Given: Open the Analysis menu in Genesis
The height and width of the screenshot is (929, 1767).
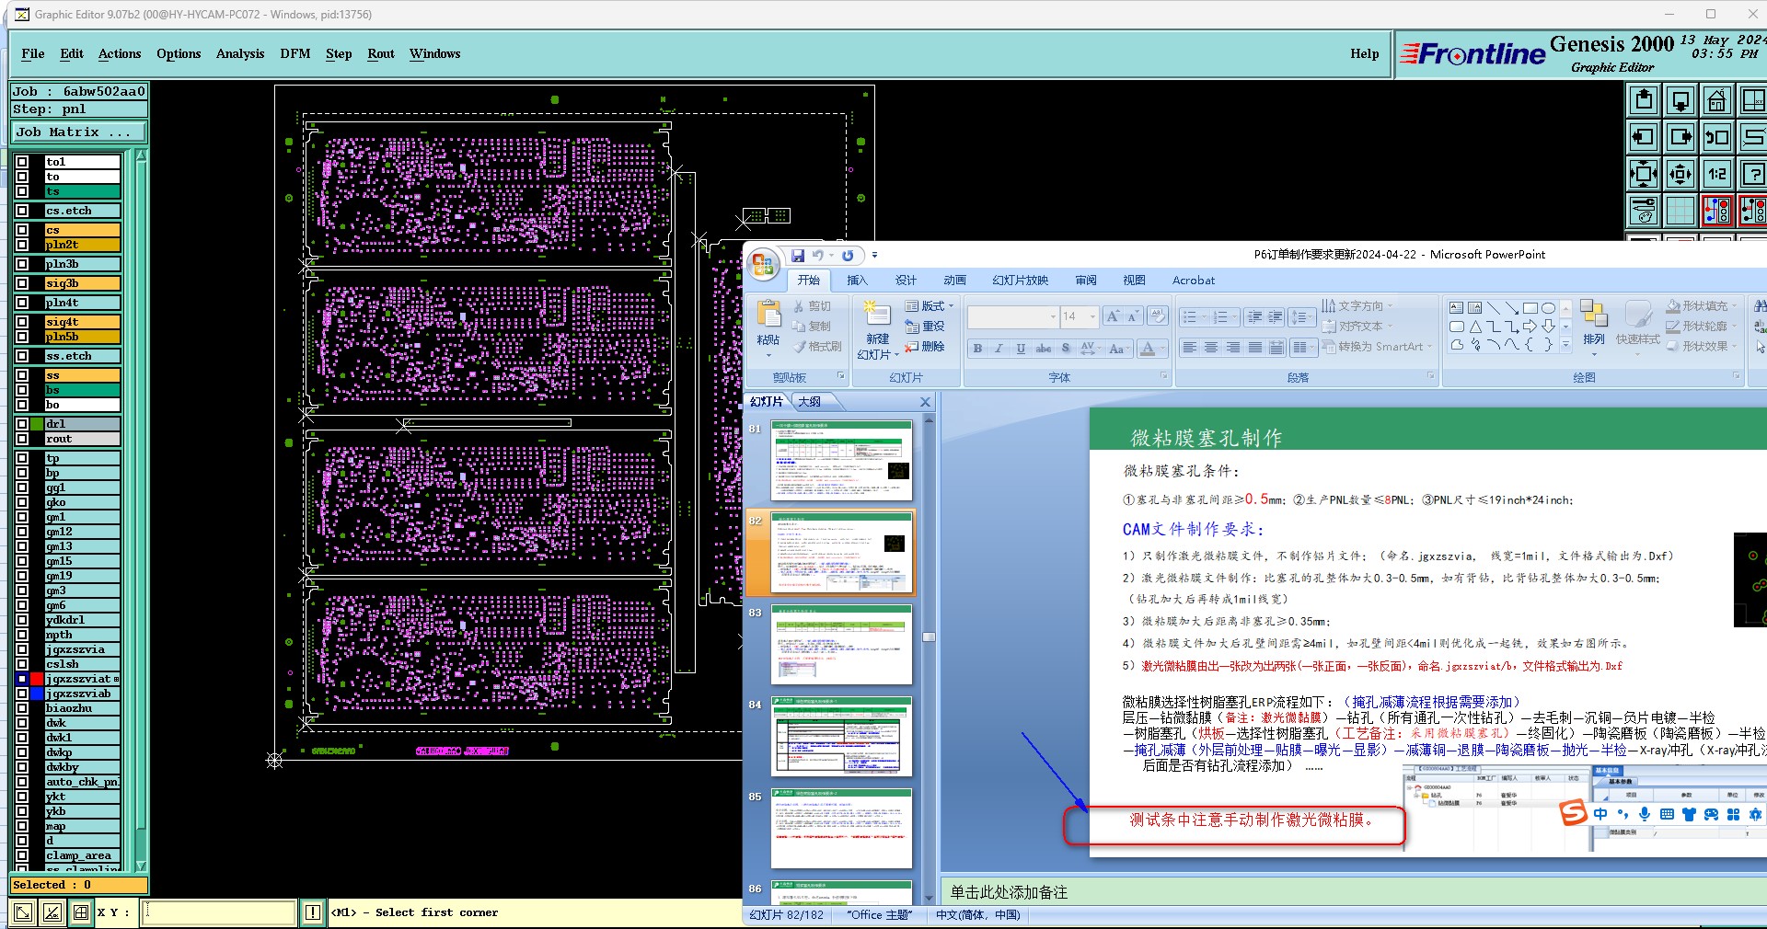Looking at the screenshot, I should 240,53.
